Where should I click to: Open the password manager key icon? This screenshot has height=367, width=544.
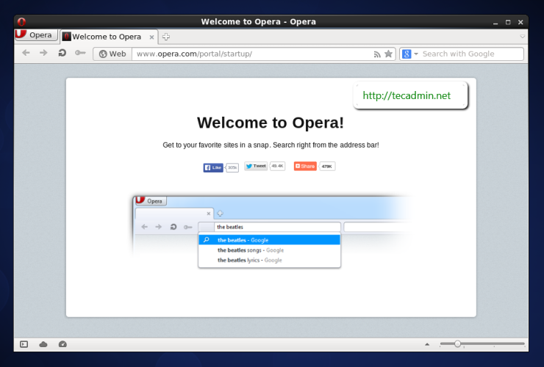pos(80,54)
